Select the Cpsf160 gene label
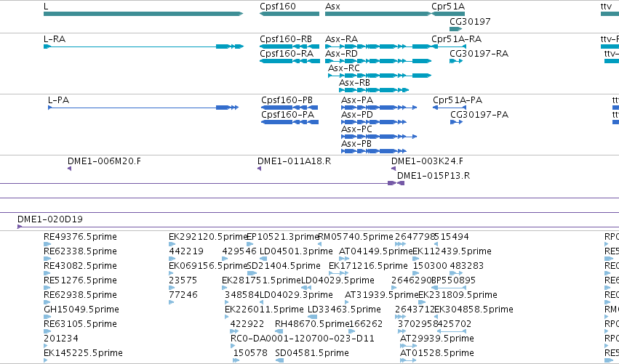This screenshot has height=364, width=619. [x=278, y=7]
